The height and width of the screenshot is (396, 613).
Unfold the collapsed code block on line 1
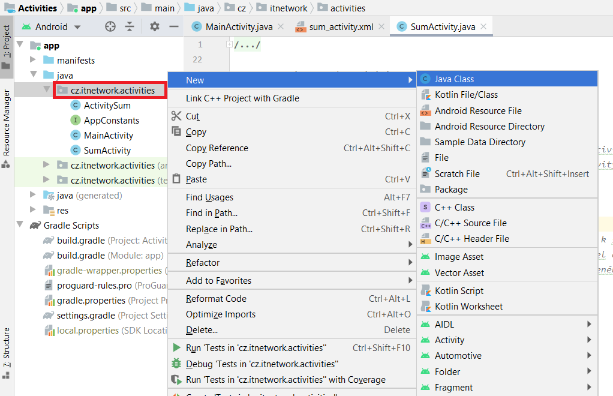pyautogui.click(x=229, y=44)
